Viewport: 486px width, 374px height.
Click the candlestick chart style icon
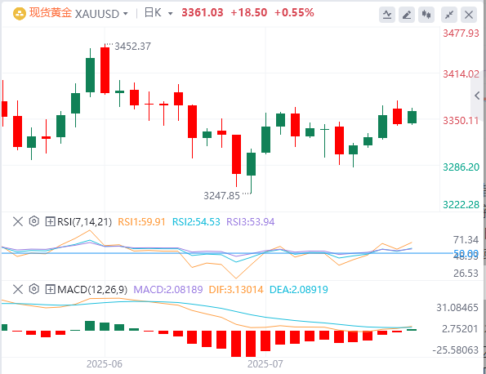tap(426, 15)
